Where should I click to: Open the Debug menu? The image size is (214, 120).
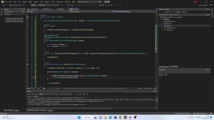click(x=36, y=2)
